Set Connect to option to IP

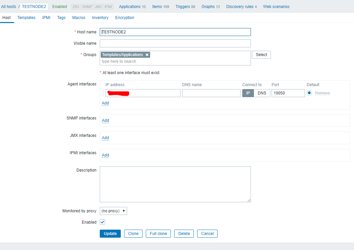248,93
